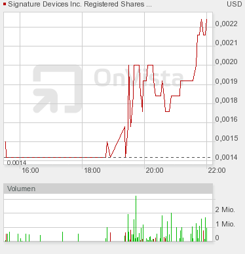Click the 0.0014 previous close label at the chart's bottom left
This screenshot has height=254, width=245.
click(16, 163)
